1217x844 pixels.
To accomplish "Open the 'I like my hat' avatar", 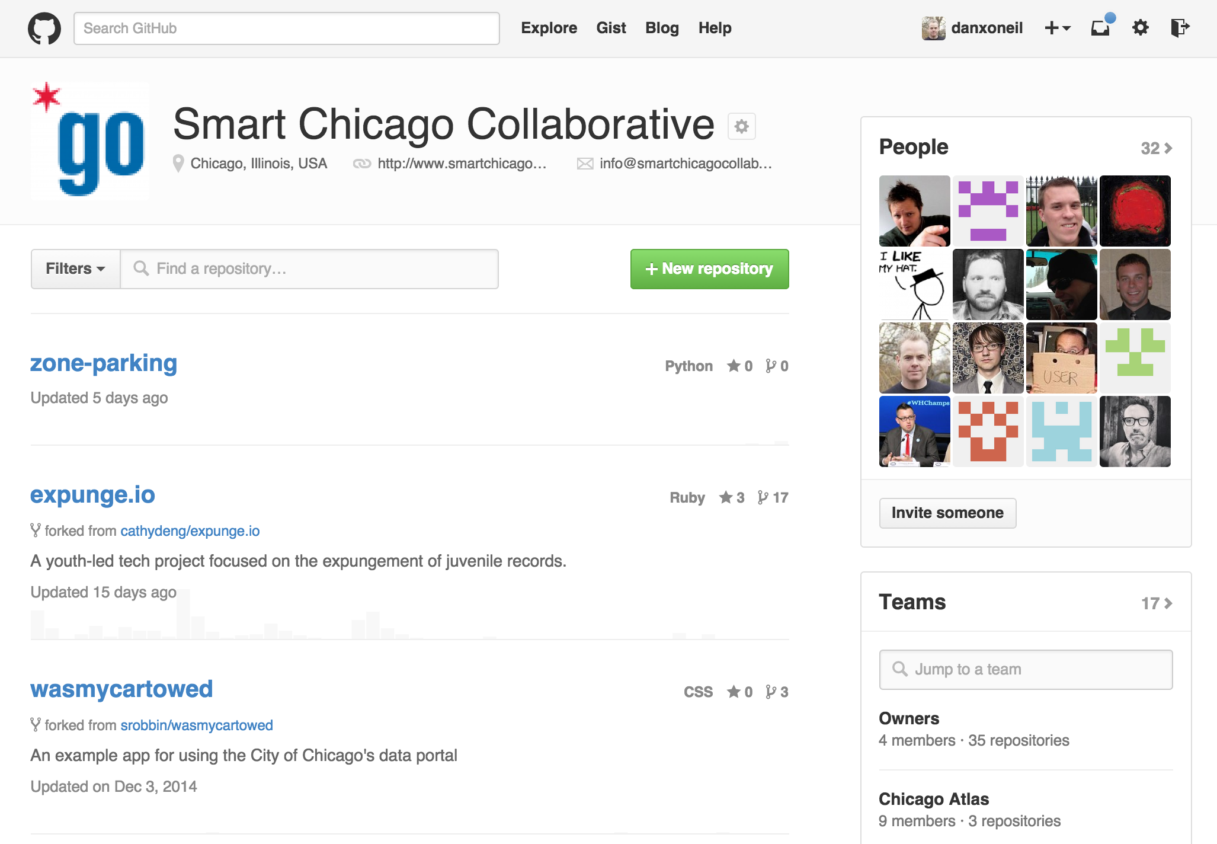I will coord(915,284).
